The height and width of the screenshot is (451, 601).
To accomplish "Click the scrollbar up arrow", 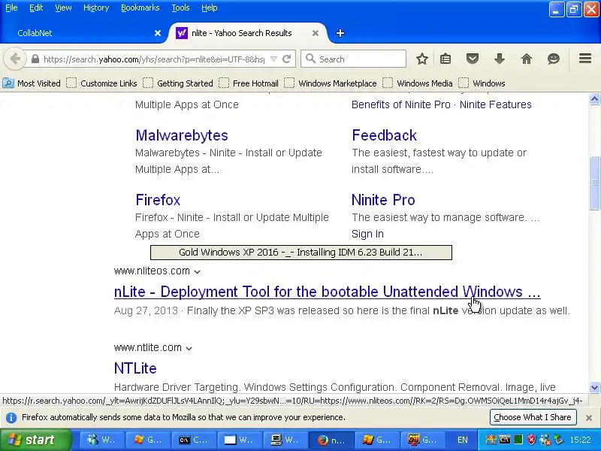I will pos(594,99).
